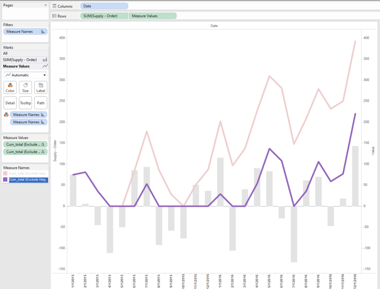380x289 pixels.
Task: Click delta icon on first Cum_total pill
Action: [43, 144]
